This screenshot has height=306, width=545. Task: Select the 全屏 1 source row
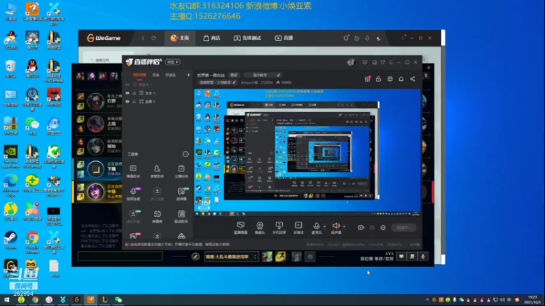click(158, 101)
